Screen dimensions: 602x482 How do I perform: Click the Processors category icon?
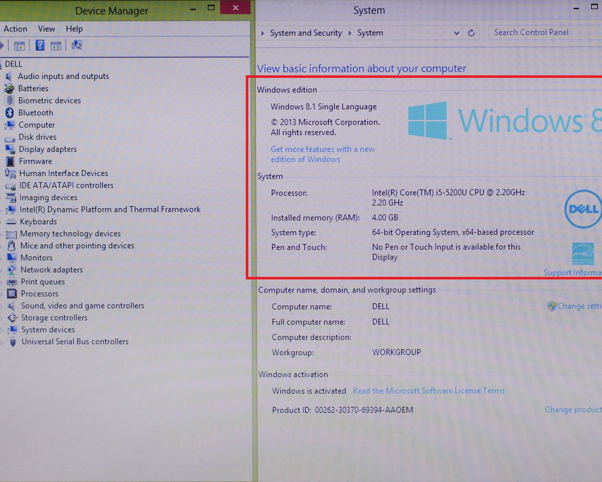click(x=12, y=294)
